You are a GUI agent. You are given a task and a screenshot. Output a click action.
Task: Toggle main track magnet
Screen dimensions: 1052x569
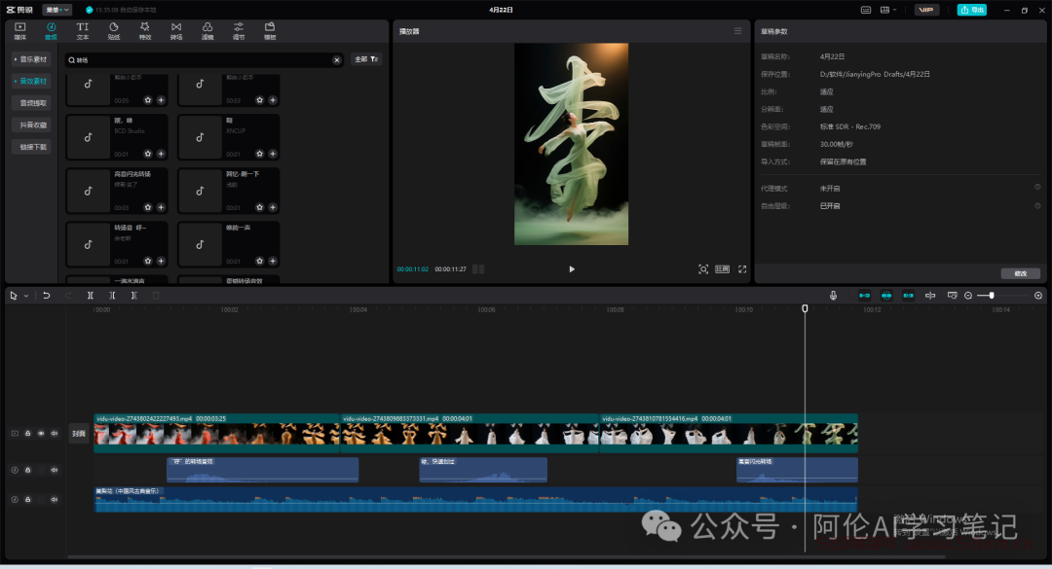click(864, 296)
